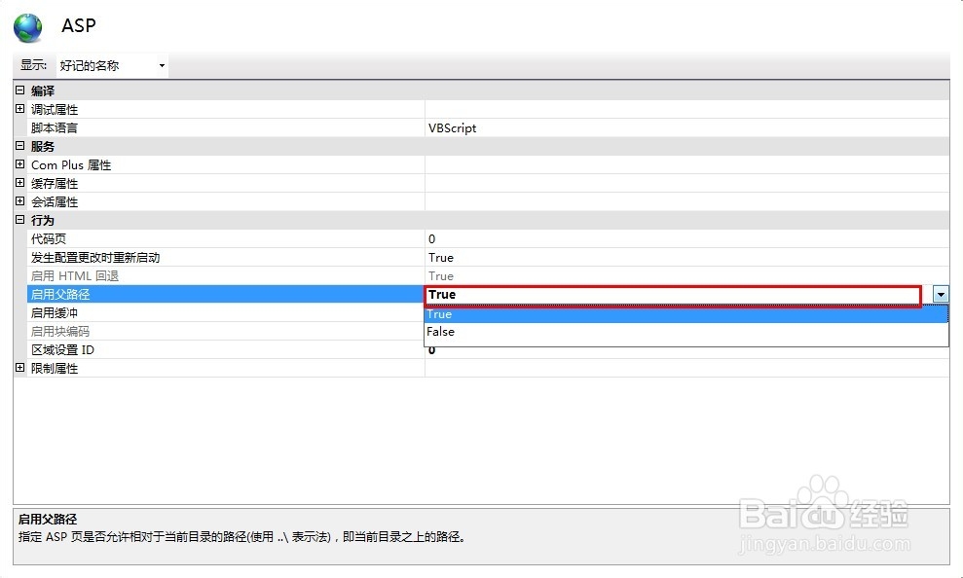Screen dimensions: 963x578
Task: Click the 编译 category header
Action: [x=43, y=90]
